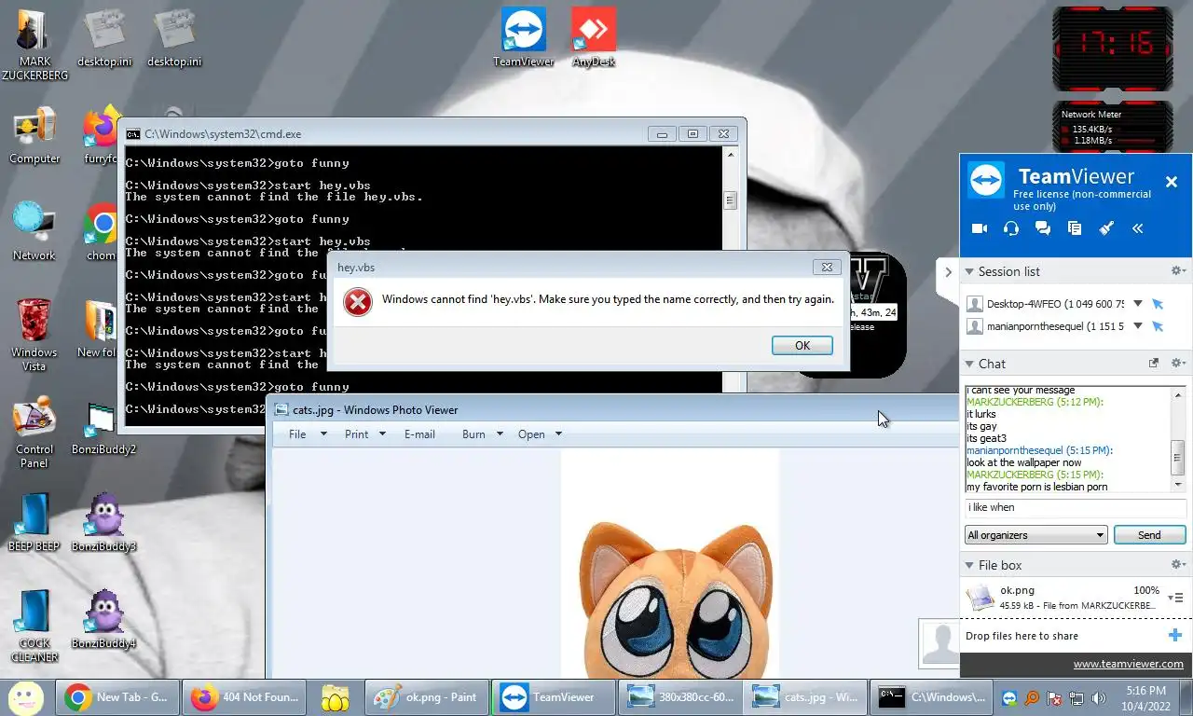Screen dimensions: 1193x716
Task: Expand the TeamViewer side arrow tab
Action: [948, 272]
